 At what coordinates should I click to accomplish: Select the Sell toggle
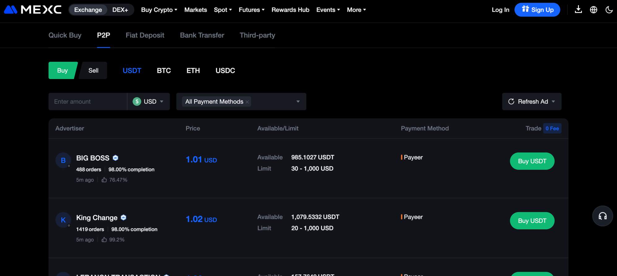click(93, 70)
